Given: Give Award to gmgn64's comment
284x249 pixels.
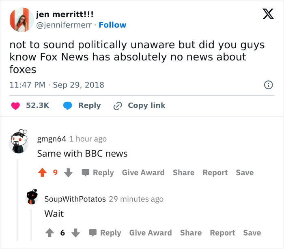Looking at the screenshot, I should 143,173.
